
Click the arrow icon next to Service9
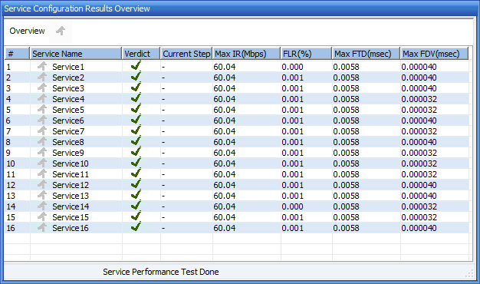pos(42,152)
